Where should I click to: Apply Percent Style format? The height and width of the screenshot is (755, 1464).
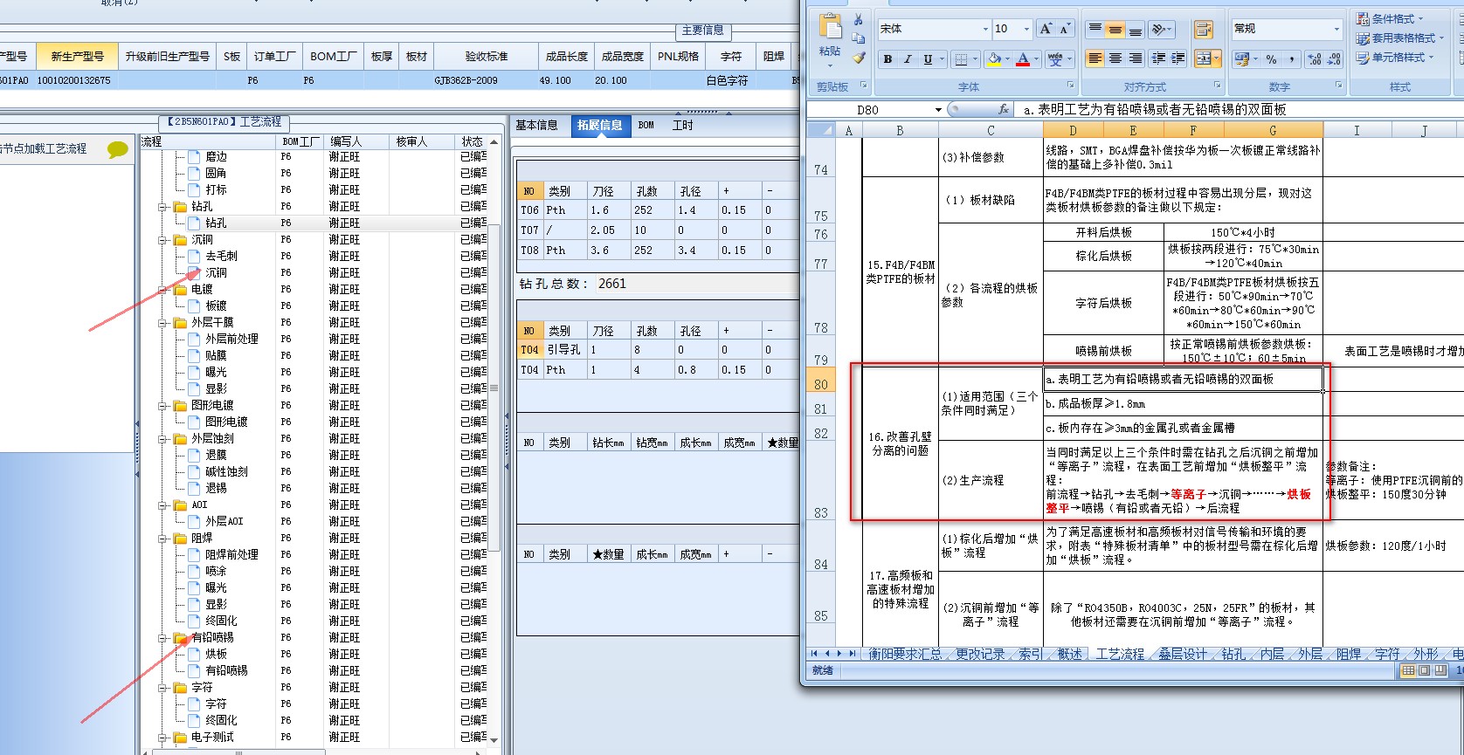click(x=1271, y=59)
